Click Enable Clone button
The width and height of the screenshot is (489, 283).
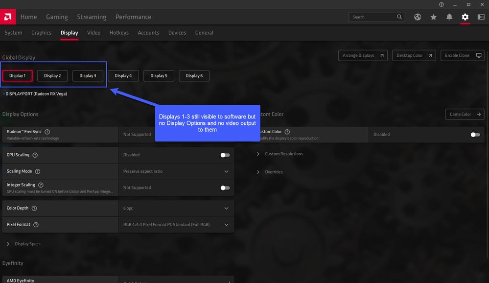[462, 55]
